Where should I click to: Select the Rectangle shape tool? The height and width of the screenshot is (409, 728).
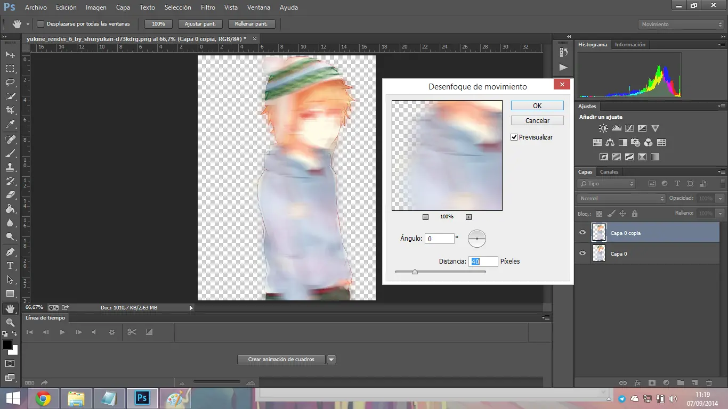[x=10, y=293]
